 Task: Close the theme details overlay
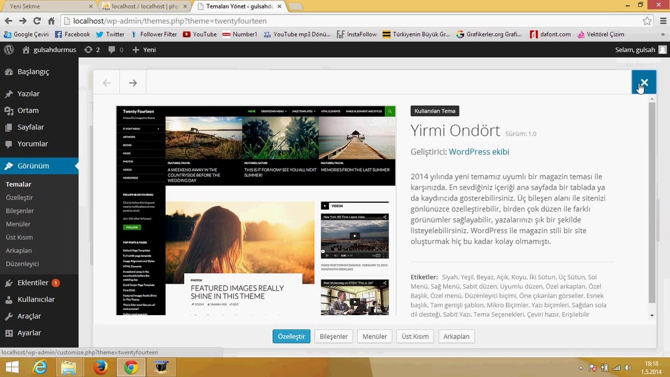(x=644, y=82)
